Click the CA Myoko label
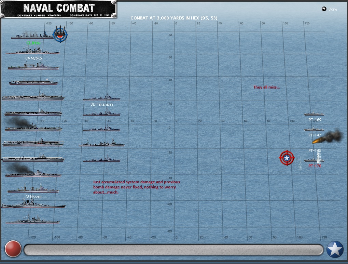The width and height of the screenshot is (348, 264). 33,58
